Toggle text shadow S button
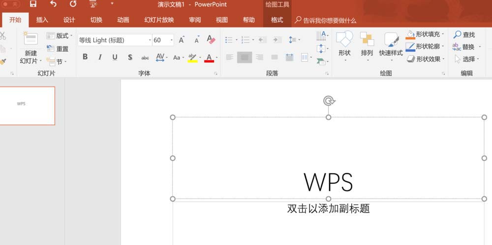Viewport: 492px width, 245px height. pyautogui.click(x=130, y=57)
